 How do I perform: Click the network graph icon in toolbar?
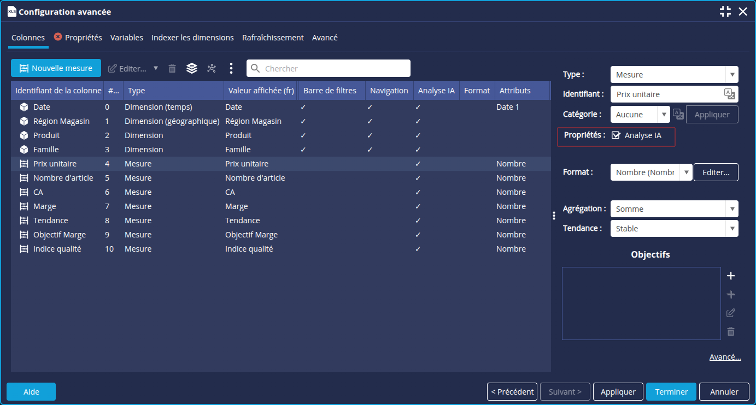pos(212,68)
